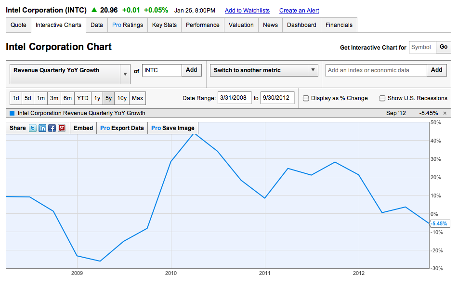Select the 1m time range
This screenshot has height=287, width=458.
[x=40, y=98]
